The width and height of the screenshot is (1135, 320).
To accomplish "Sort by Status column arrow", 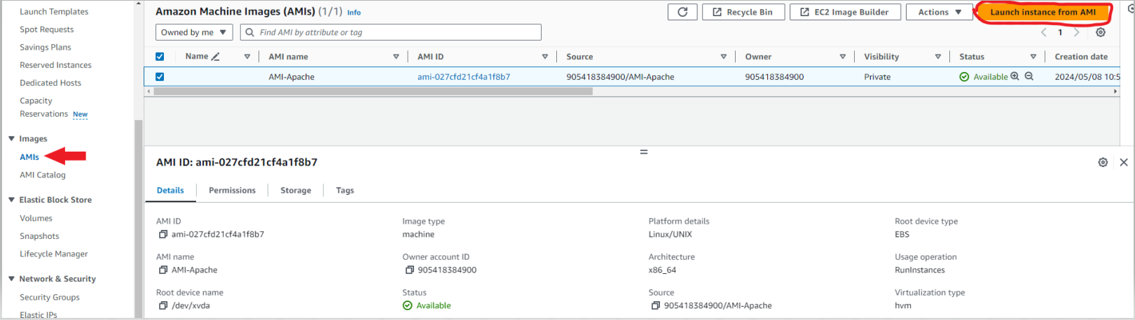I will [1033, 57].
